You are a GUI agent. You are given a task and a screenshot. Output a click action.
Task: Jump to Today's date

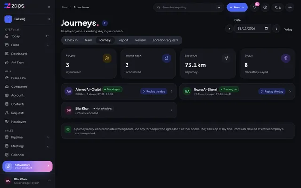(288, 29)
